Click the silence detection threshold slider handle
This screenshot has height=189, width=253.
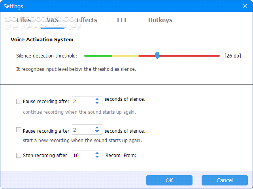click(x=157, y=56)
